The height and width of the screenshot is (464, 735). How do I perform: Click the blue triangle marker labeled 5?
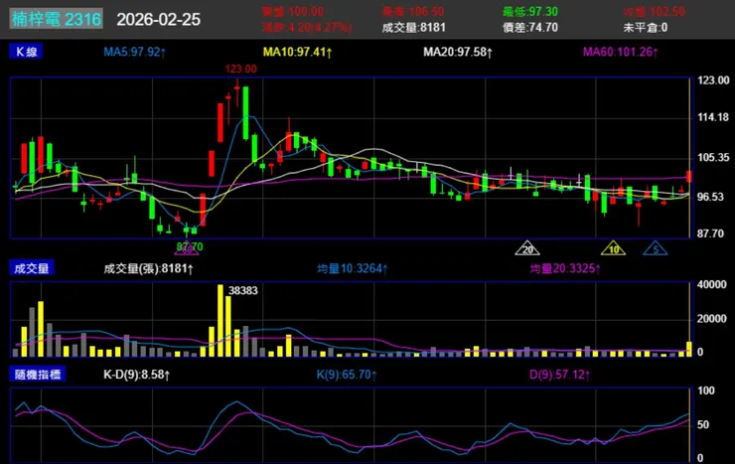656,248
